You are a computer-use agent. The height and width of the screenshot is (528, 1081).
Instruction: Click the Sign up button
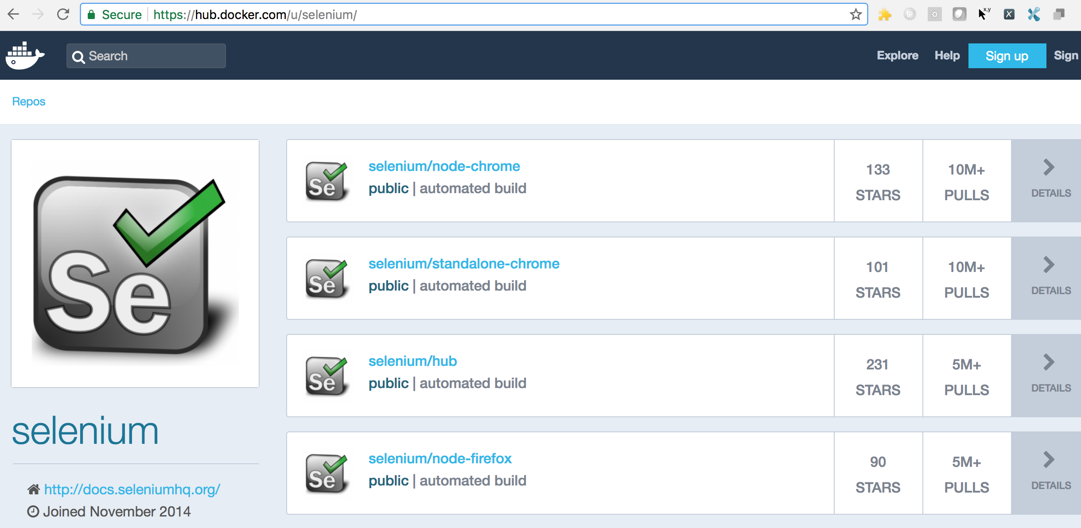tap(1007, 56)
